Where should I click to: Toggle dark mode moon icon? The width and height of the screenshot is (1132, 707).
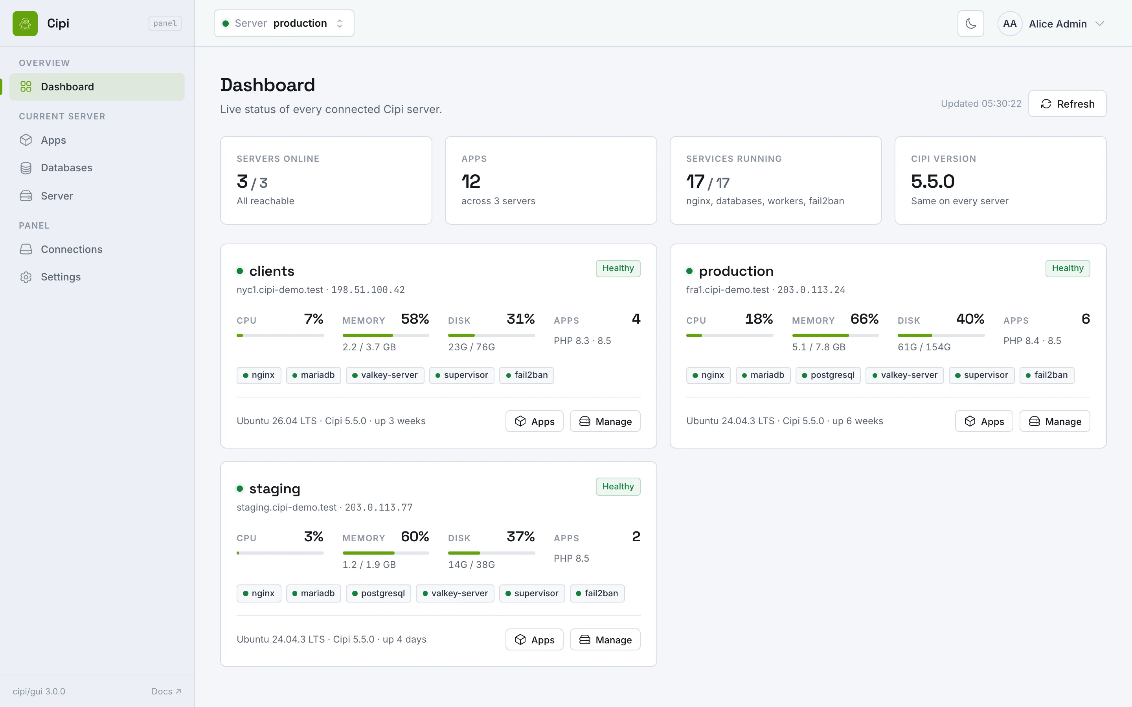point(970,24)
